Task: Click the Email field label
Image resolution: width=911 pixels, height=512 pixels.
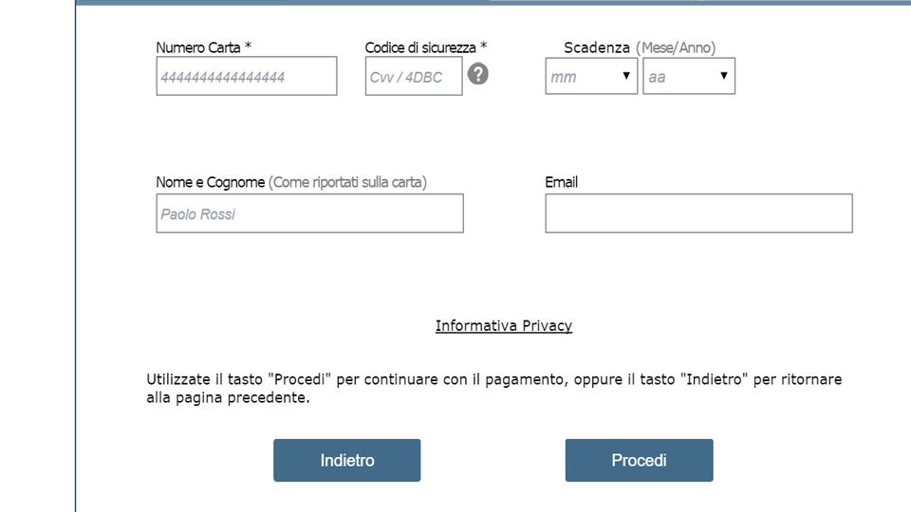Action: [x=561, y=182]
